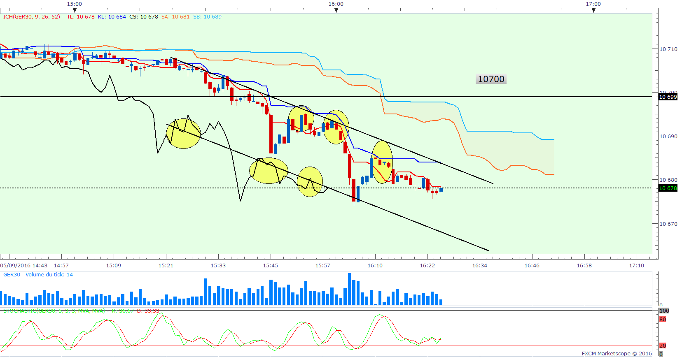Click the 15:09 time axis label
682x357 pixels.
(114, 265)
